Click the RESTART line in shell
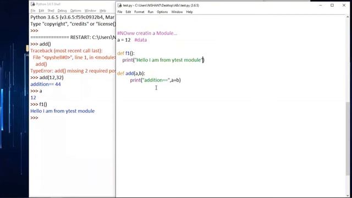Screen dimensions: 352x198 pos(73,37)
